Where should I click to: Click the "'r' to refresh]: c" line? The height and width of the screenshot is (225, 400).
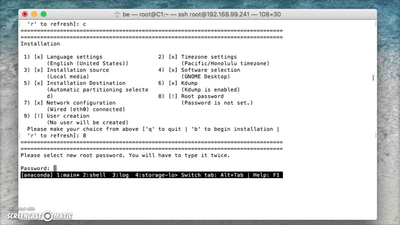tap(57, 24)
